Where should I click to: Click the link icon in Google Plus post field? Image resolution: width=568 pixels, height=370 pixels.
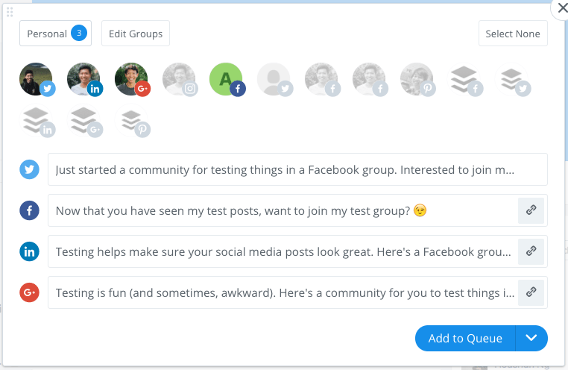(531, 292)
